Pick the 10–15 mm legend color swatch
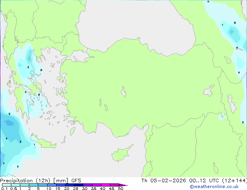Viewport: 247px width, 190px height. click(51, 185)
